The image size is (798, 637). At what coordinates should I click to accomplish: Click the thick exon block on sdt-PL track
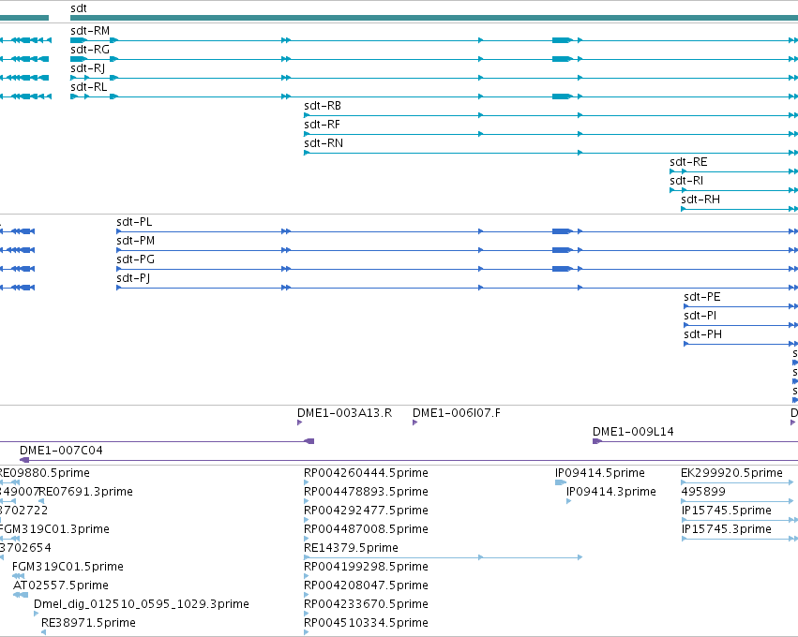tap(562, 231)
